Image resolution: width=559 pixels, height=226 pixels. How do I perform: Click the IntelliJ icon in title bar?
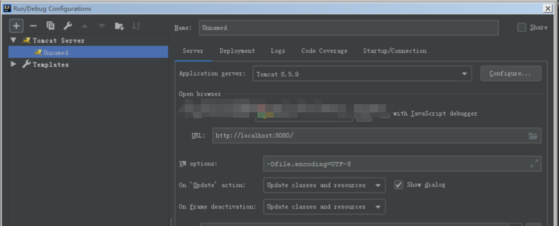pos(7,8)
